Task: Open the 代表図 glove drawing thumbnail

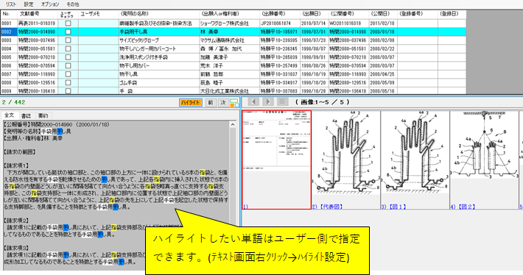Action: pos(346,160)
